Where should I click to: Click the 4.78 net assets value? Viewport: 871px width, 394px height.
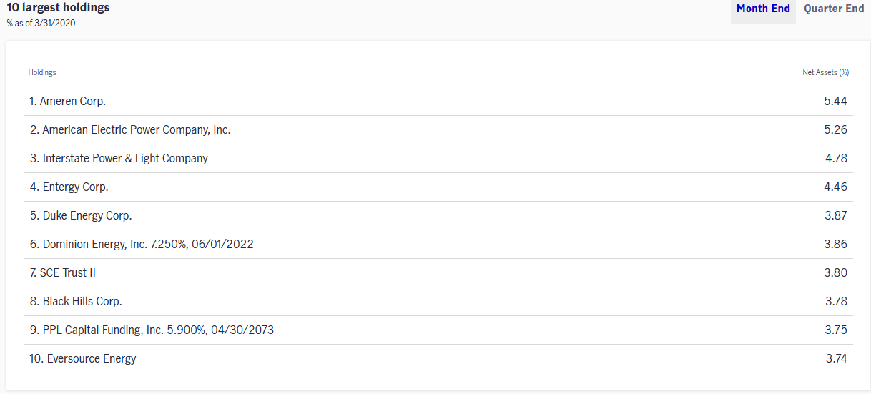click(836, 159)
